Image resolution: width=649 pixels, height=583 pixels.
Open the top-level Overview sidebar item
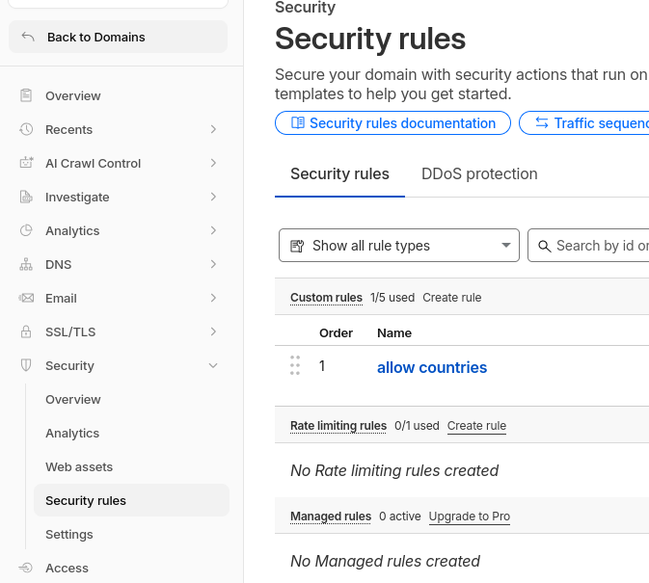[x=118, y=95]
